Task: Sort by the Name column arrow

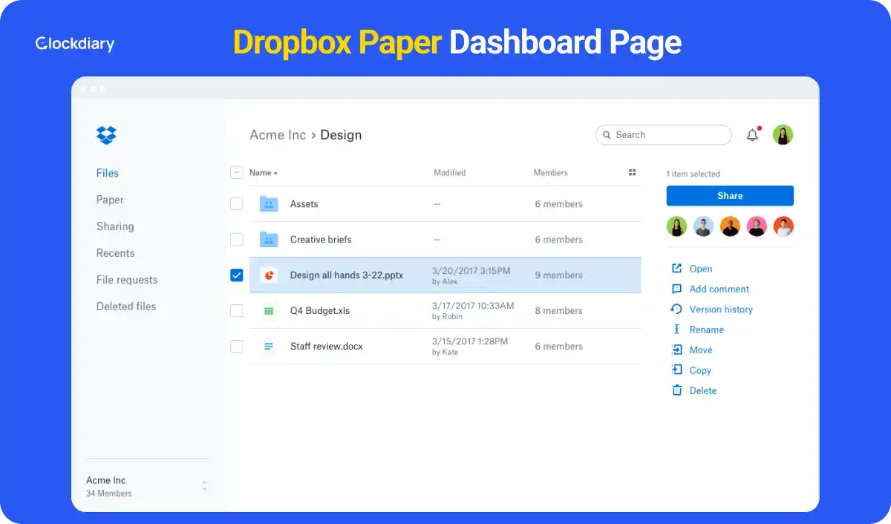Action: (275, 174)
